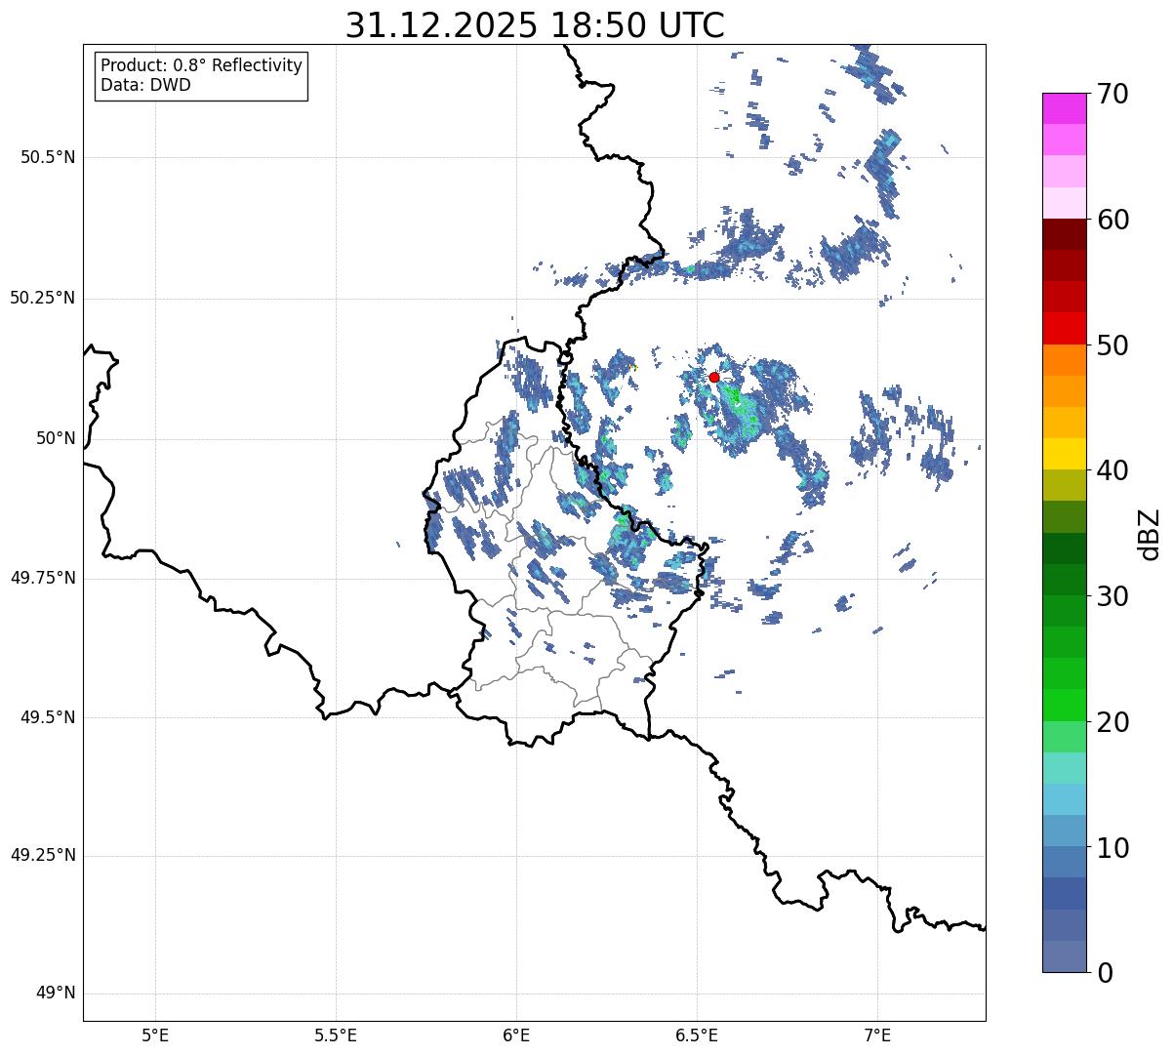Click the "dBZ" colorbar label

pyautogui.click(x=1150, y=534)
